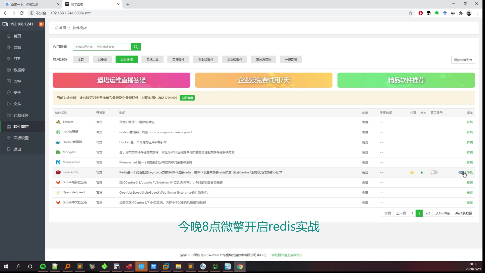The height and width of the screenshot is (273, 485).
Task: Click the 更新软件列表 button
Action: pyautogui.click(x=463, y=60)
